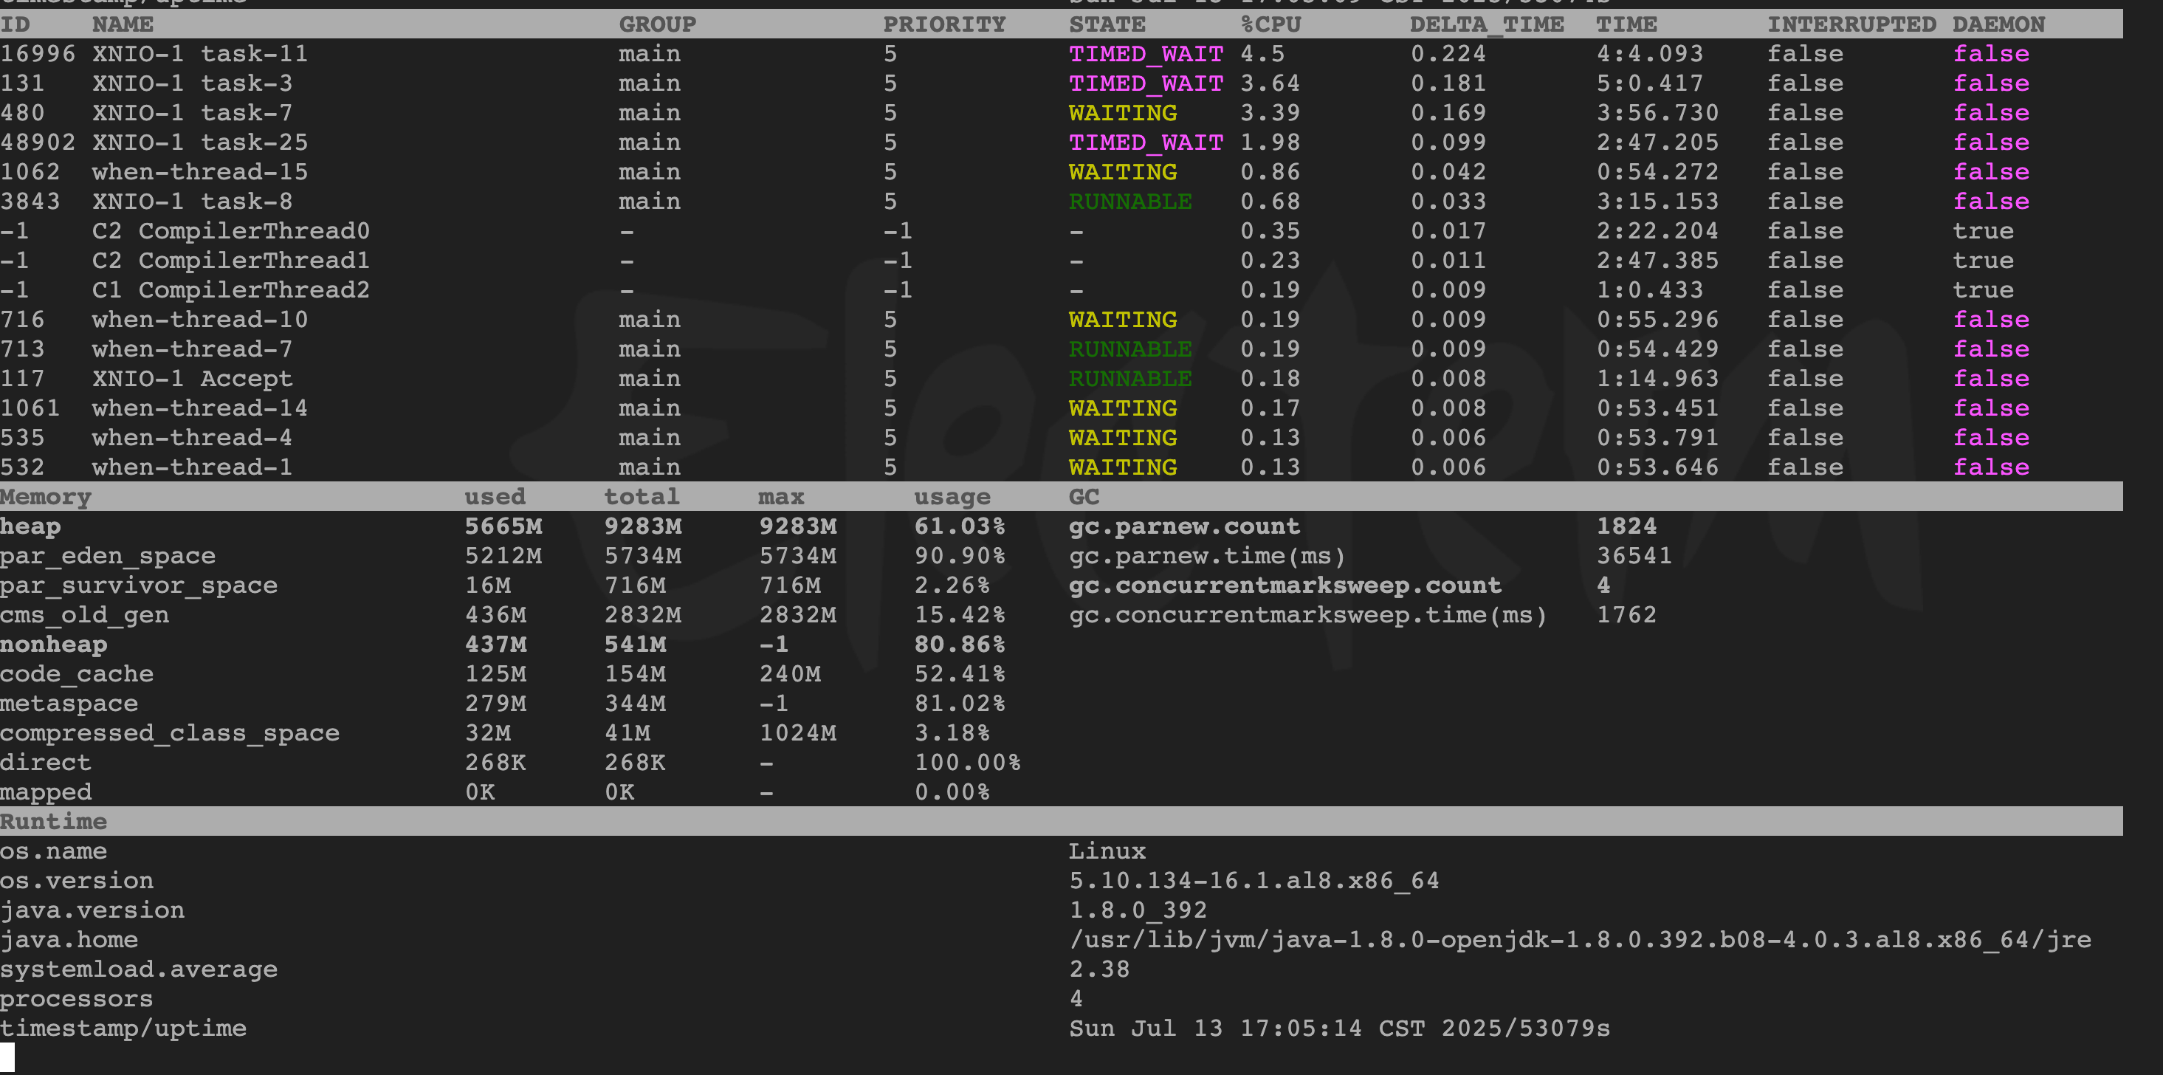Click the DELTA_TIME column header

[1487, 24]
